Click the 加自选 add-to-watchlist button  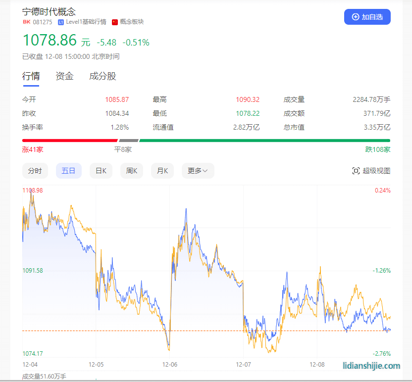tap(367, 17)
